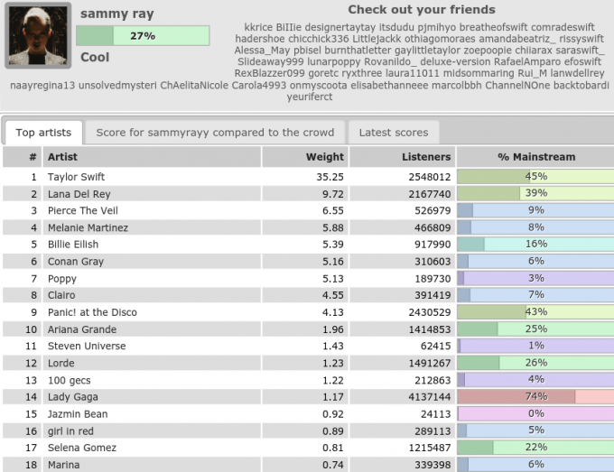
Task: Open friend link RexBlazzer099
Action: point(269,73)
